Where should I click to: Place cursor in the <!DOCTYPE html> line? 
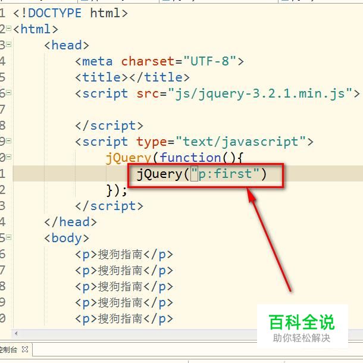(x=70, y=13)
